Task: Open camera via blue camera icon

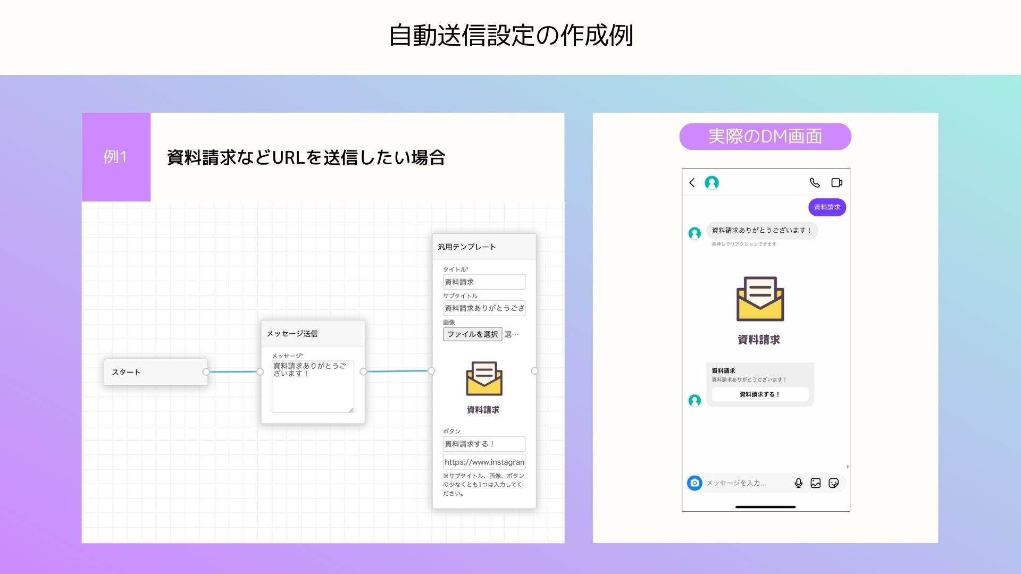Action: [x=694, y=483]
